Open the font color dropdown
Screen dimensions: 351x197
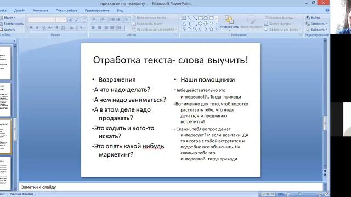click(x=82, y=28)
